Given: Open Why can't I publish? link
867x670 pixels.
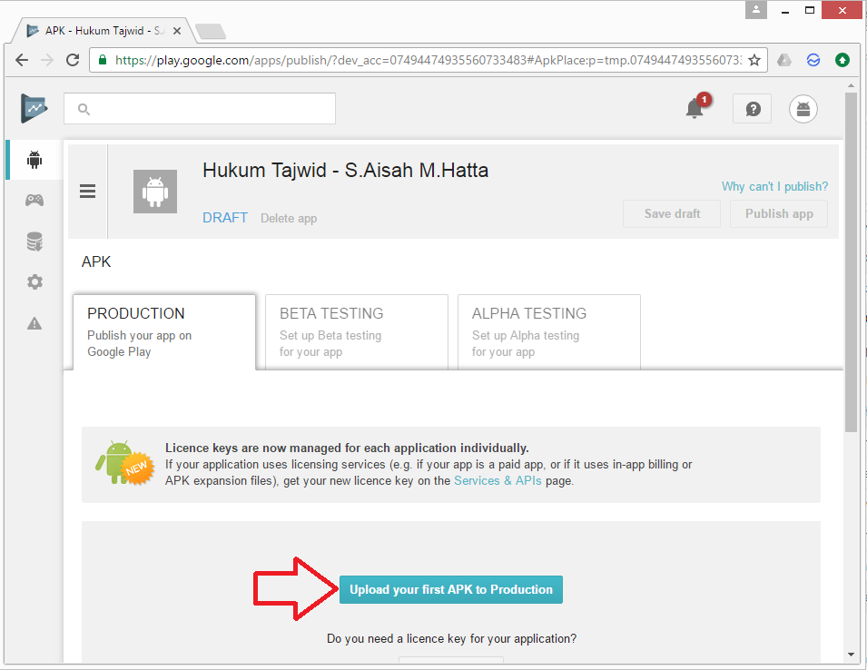Looking at the screenshot, I should pos(774,186).
